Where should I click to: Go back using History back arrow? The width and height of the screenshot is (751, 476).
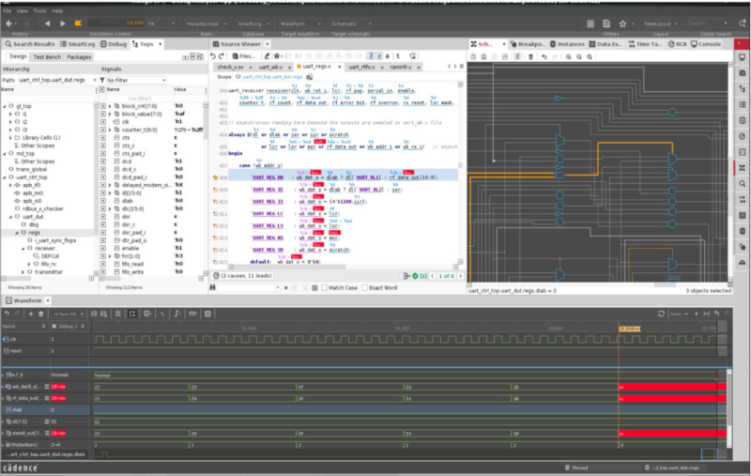[x=8, y=23]
